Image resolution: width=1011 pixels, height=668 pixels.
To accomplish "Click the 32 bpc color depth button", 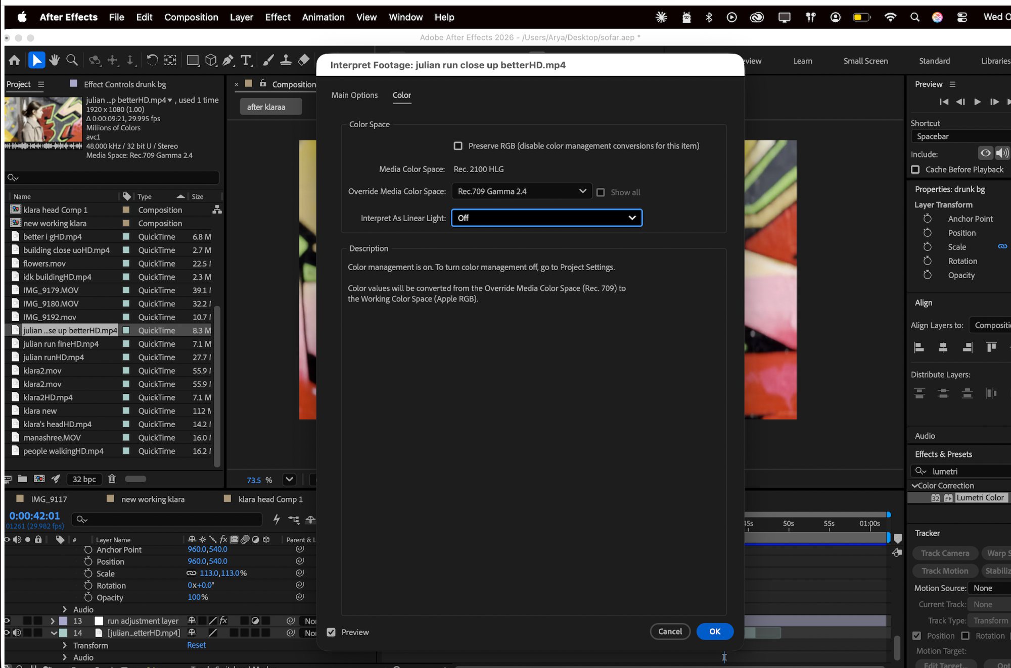I will click(x=84, y=479).
